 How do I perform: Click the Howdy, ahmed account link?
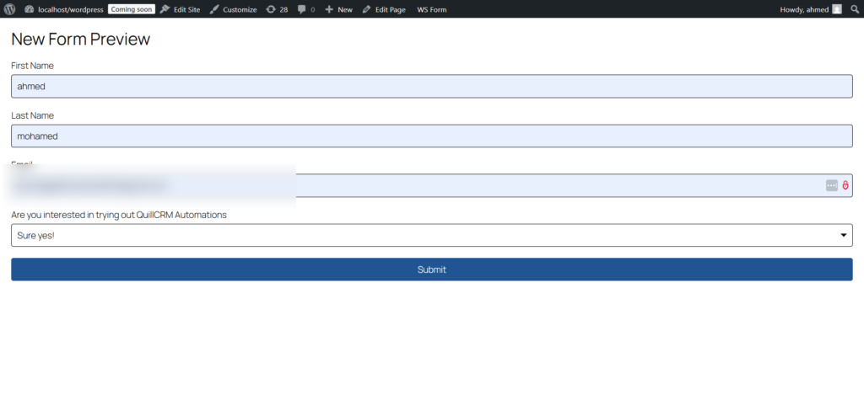pyautogui.click(x=802, y=9)
